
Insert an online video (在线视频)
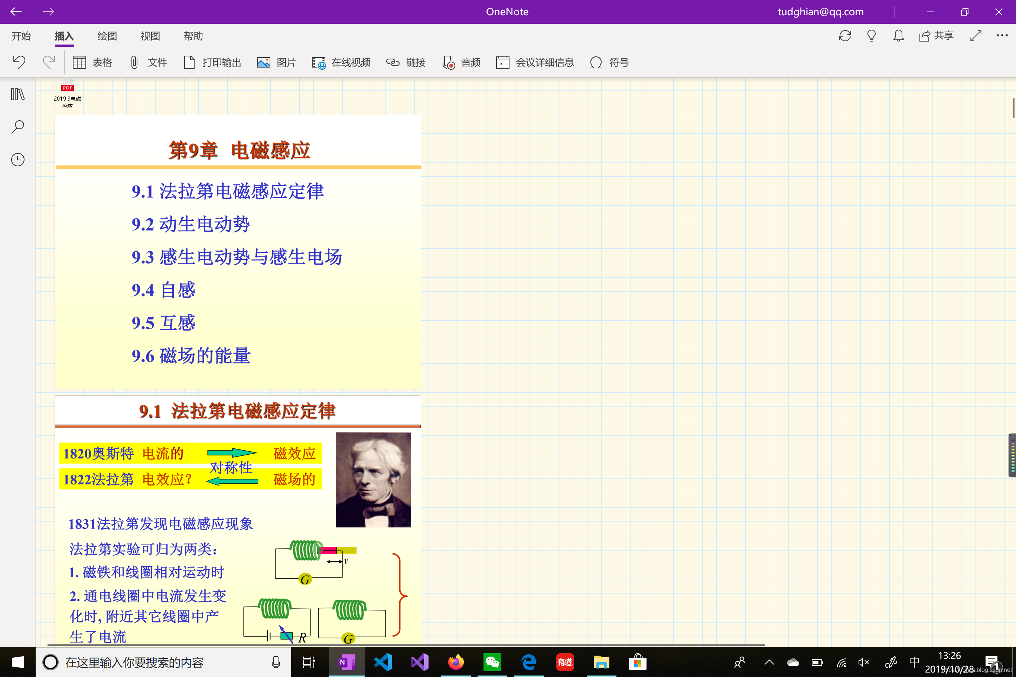(x=341, y=62)
